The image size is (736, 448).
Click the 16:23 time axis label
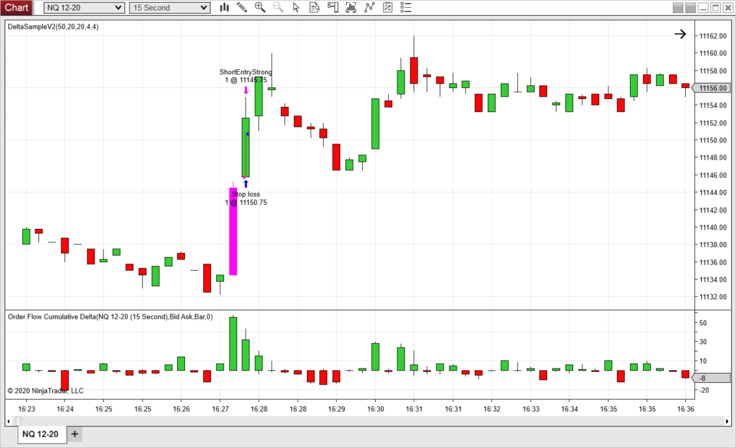(26, 409)
